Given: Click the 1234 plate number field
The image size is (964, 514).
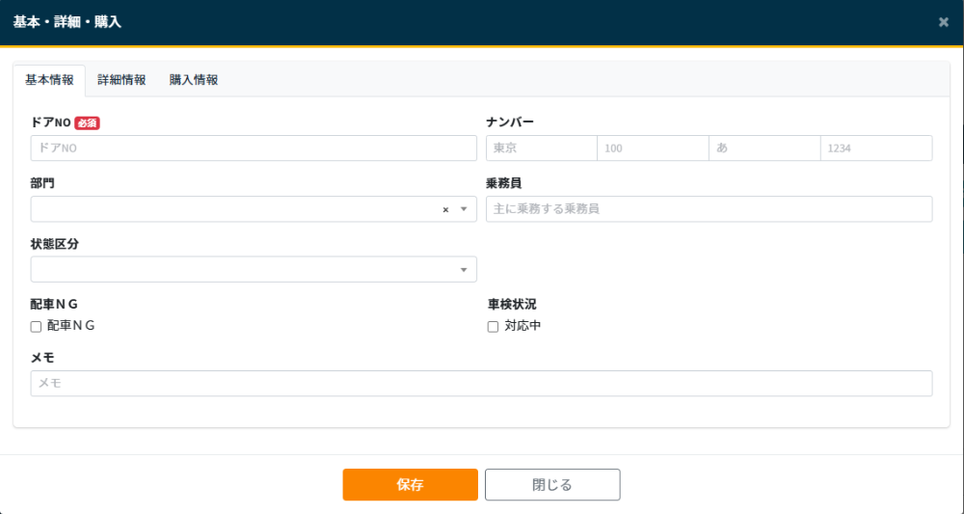Looking at the screenshot, I should tap(876, 149).
